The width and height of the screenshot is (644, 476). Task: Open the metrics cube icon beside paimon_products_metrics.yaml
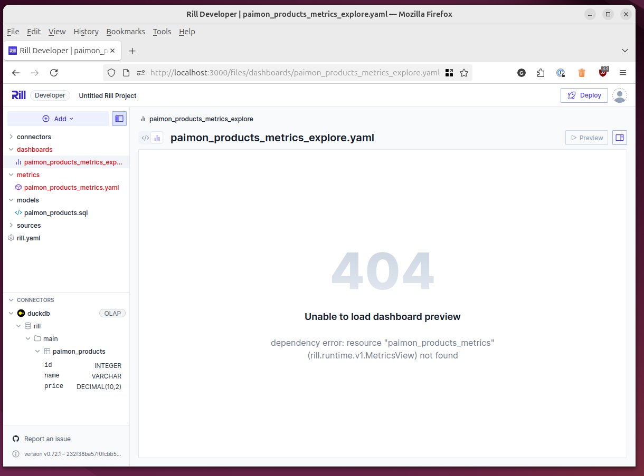[x=18, y=187]
